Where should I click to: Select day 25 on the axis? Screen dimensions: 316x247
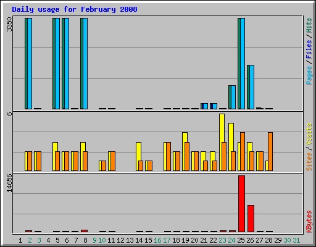(x=241, y=240)
